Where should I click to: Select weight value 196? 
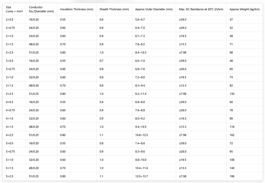click(x=232, y=176)
